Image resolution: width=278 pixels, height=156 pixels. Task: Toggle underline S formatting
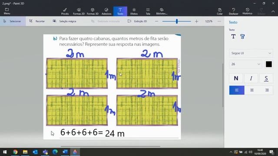266,78
